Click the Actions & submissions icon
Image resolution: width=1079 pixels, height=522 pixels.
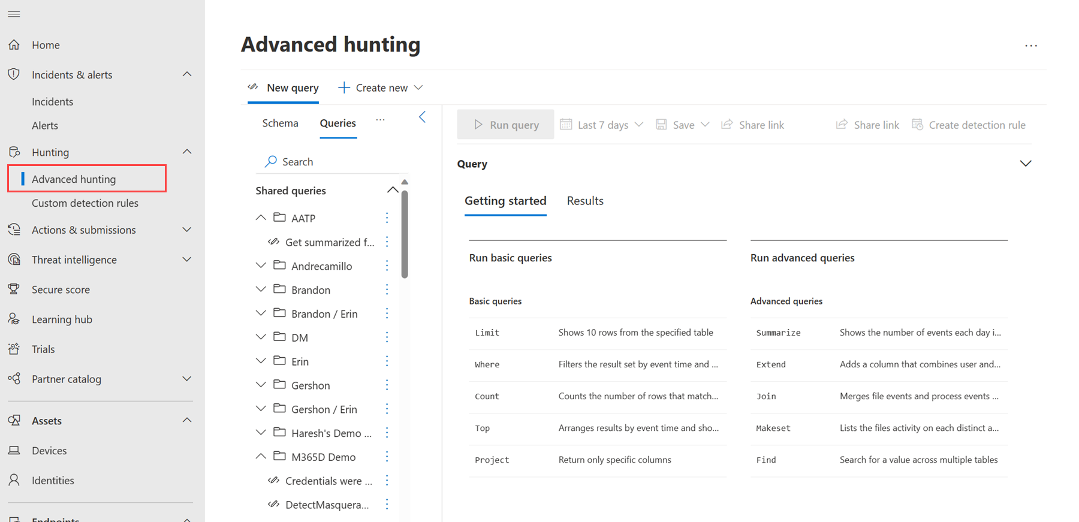[14, 230]
